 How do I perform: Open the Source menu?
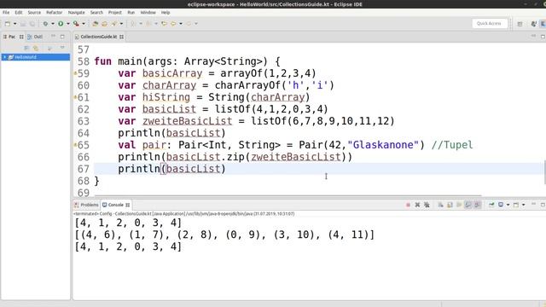tap(34, 12)
